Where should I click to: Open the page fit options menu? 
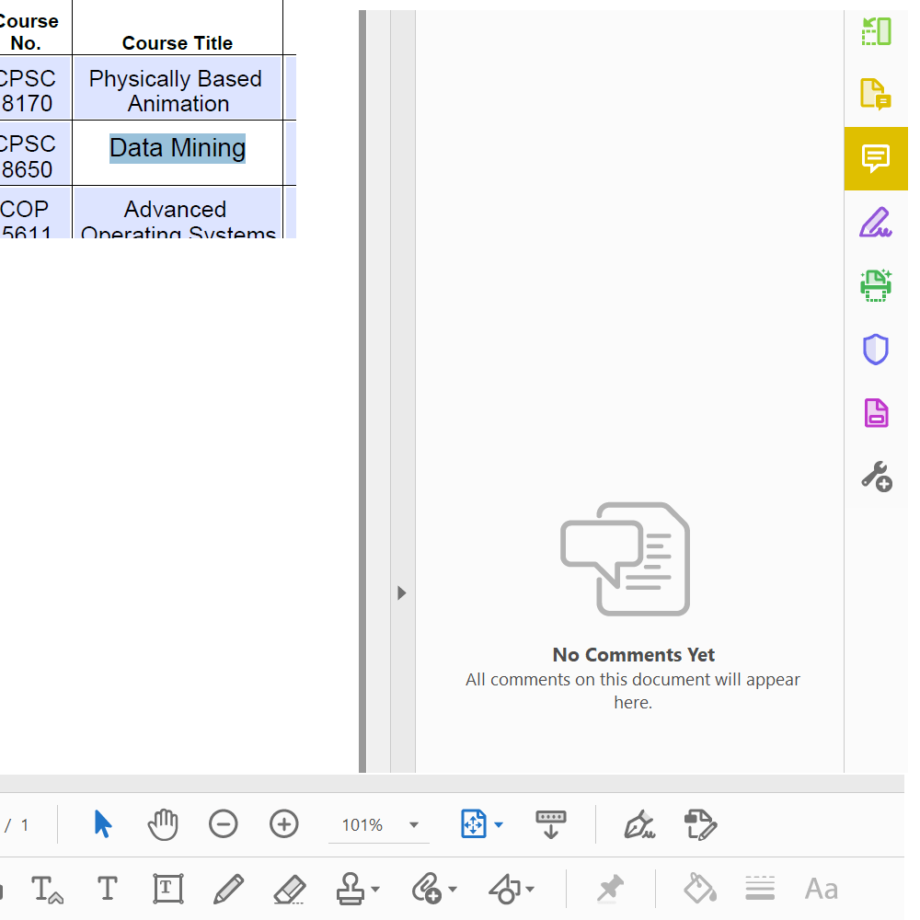pyautogui.click(x=498, y=824)
